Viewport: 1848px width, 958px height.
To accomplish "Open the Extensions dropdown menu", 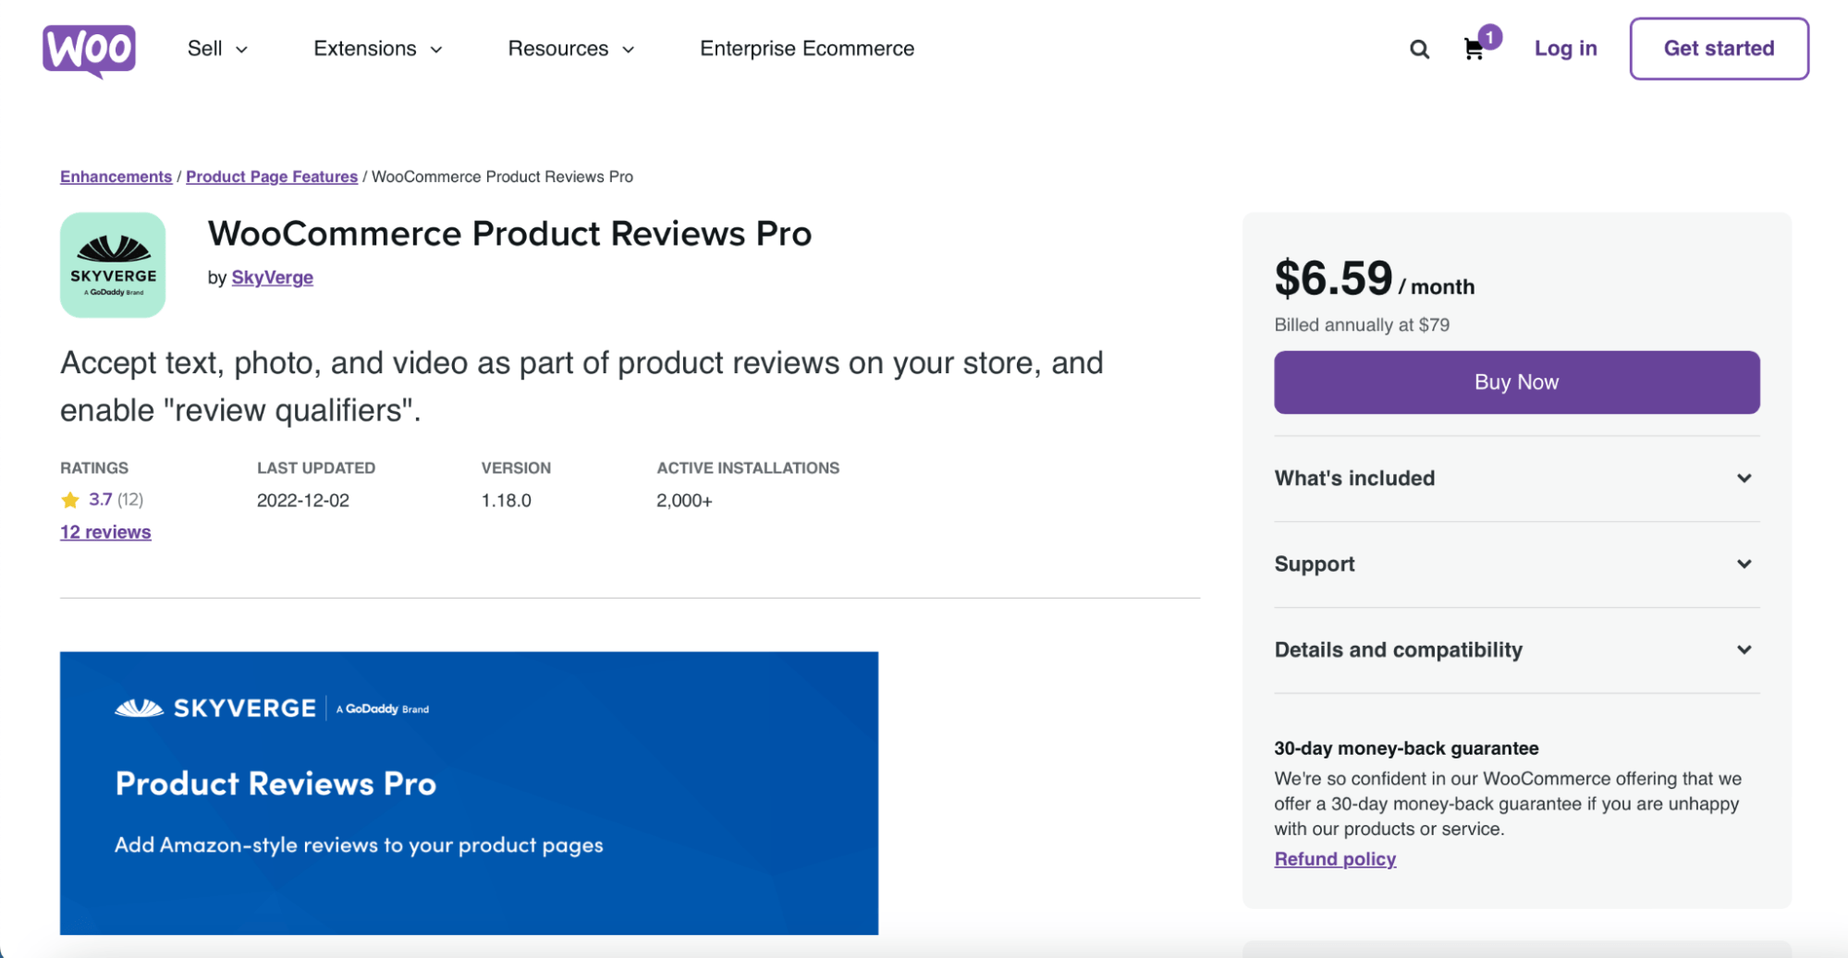I will 378,48.
